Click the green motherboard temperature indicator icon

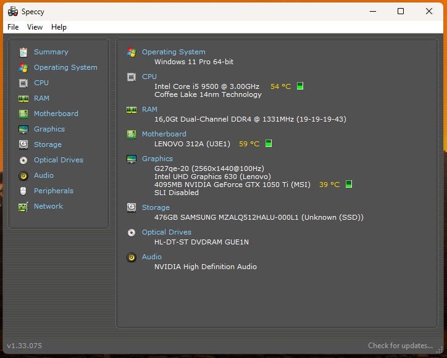[x=269, y=143]
